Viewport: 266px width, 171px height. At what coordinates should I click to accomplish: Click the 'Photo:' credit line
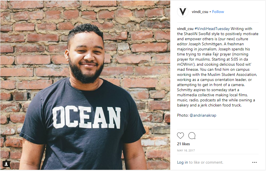(183, 116)
